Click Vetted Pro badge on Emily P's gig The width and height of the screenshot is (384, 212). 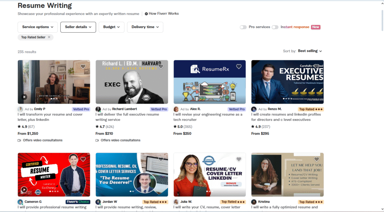pyautogui.click(x=81, y=109)
